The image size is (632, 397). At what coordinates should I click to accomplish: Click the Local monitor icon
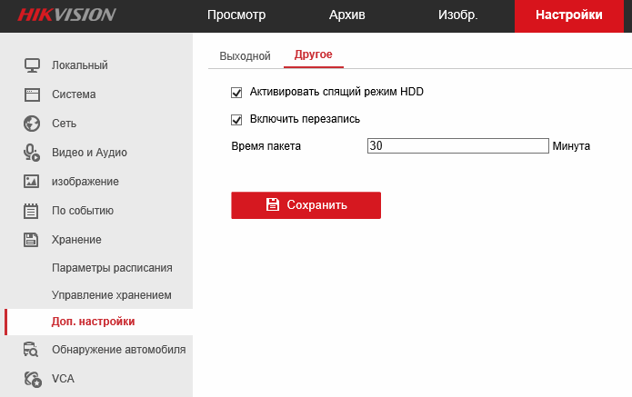click(x=32, y=65)
